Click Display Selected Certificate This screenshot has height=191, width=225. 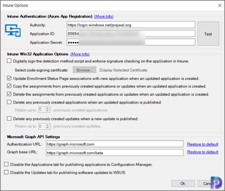pyautogui.click(x=123, y=70)
